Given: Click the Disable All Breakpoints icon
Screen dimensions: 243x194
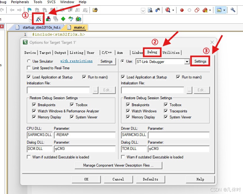Looking at the screenshot, I should point(197,10).
